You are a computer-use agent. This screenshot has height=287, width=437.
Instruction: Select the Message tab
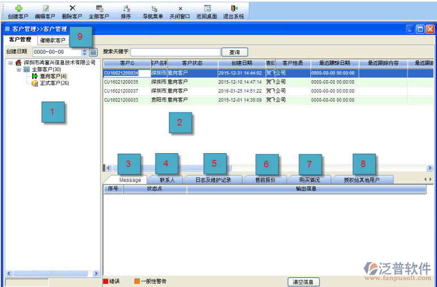pos(130,180)
